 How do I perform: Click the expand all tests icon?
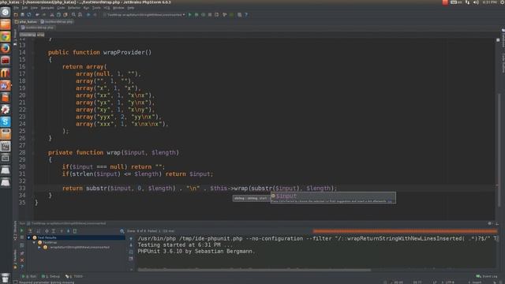tap(47, 231)
